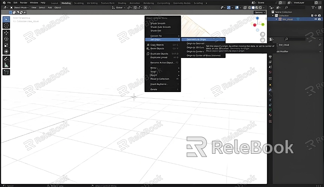This screenshot has height=187, width=324.
Task: Activate the Add Cube tool
Action: click(6, 73)
